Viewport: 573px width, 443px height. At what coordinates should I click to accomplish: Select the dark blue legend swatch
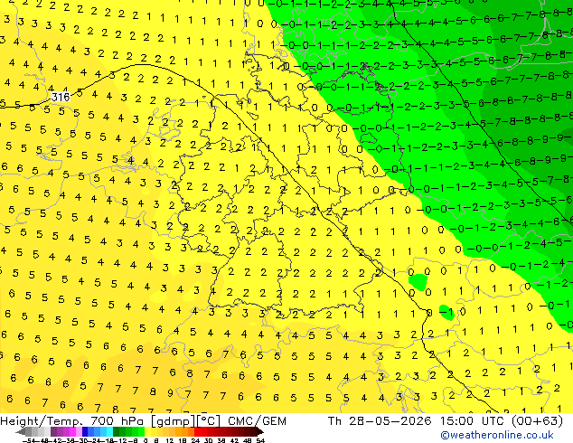(x=85, y=431)
